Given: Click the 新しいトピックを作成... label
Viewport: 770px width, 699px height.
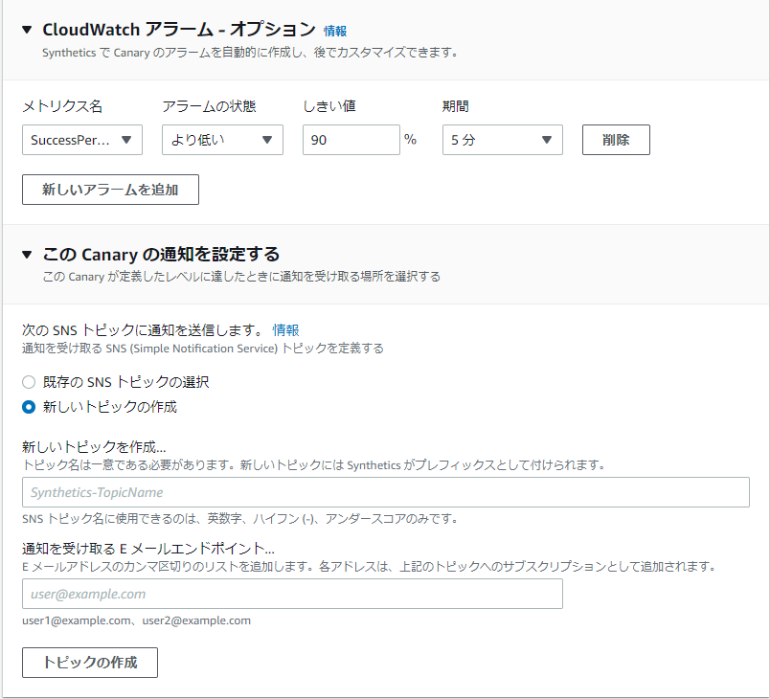Looking at the screenshot, I should click(x=94, y=447).
